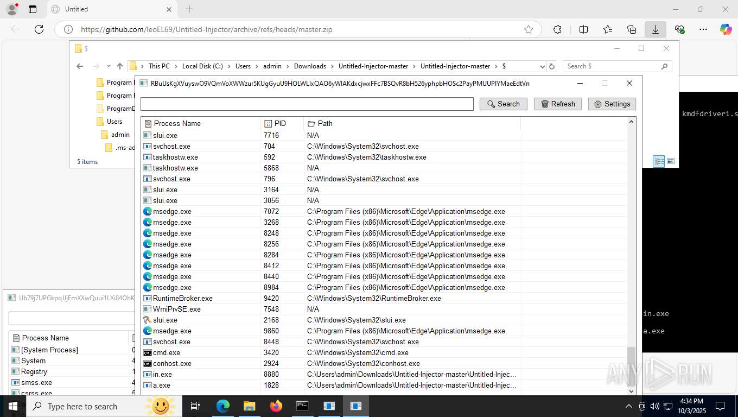Sort by PID column header
The image size is (738, 417).
click(282, 123)
